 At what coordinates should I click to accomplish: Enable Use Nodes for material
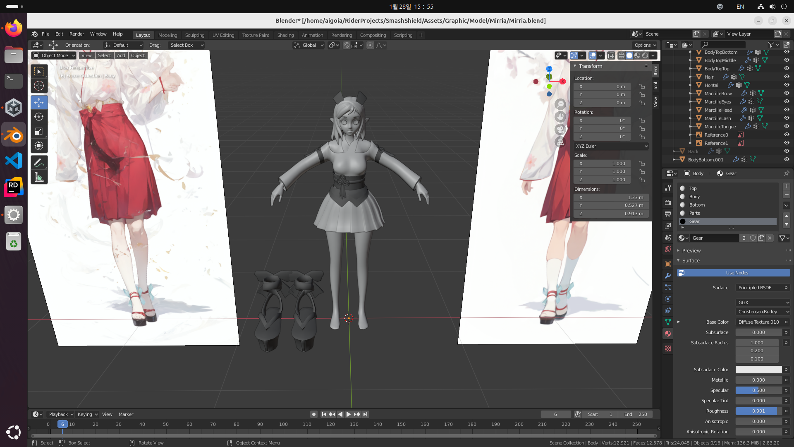(733, 273)
